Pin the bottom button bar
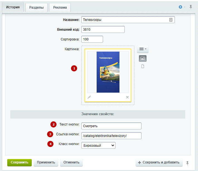The height and width of the screenshot is (171, 198). (x=187, y=163)
